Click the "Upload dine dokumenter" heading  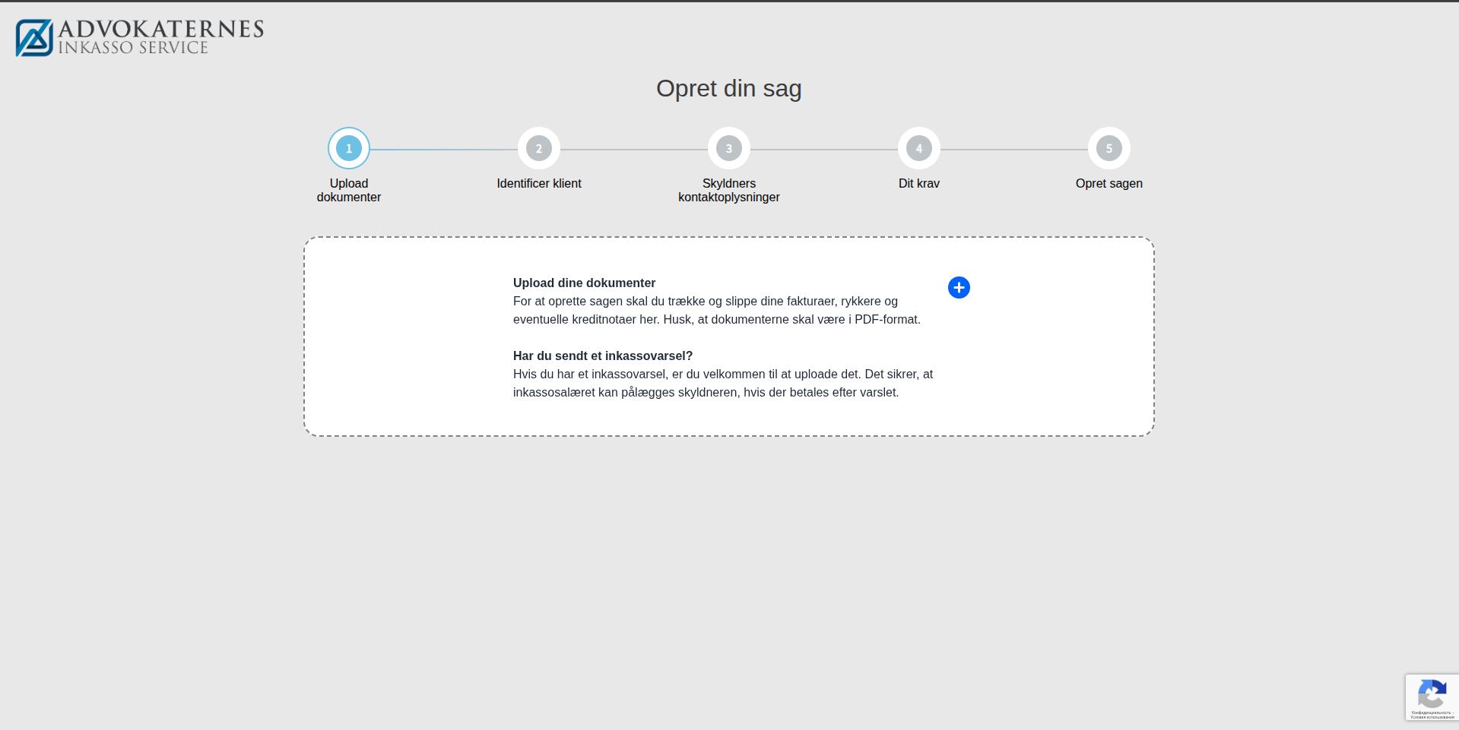(x=584, y=283)
